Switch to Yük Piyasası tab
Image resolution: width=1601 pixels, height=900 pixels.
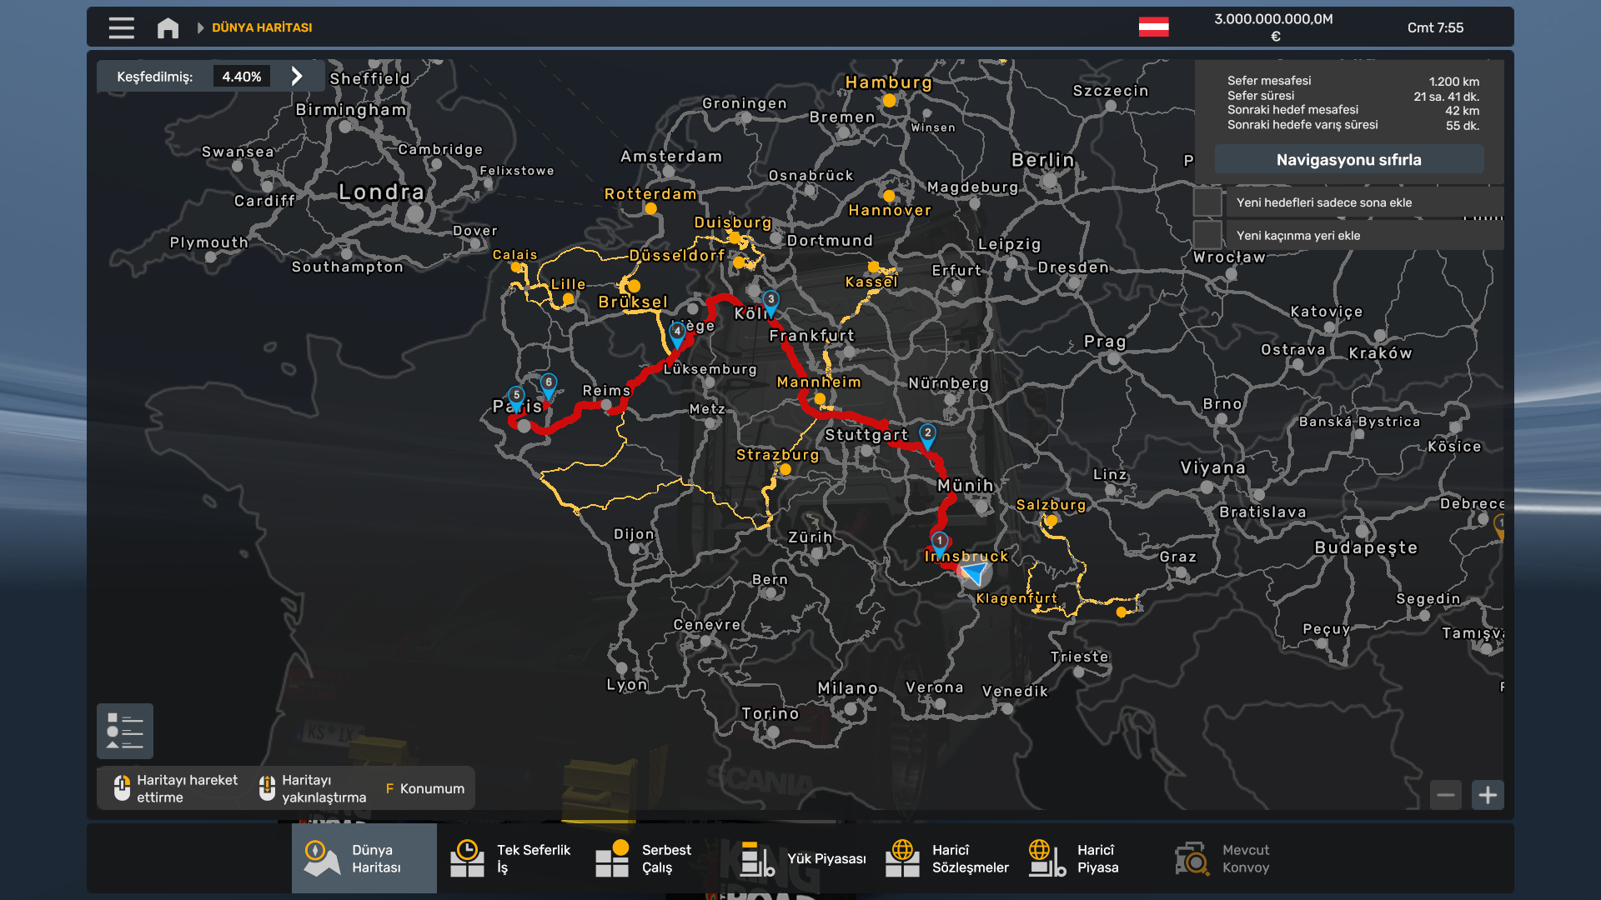point(802,858)
